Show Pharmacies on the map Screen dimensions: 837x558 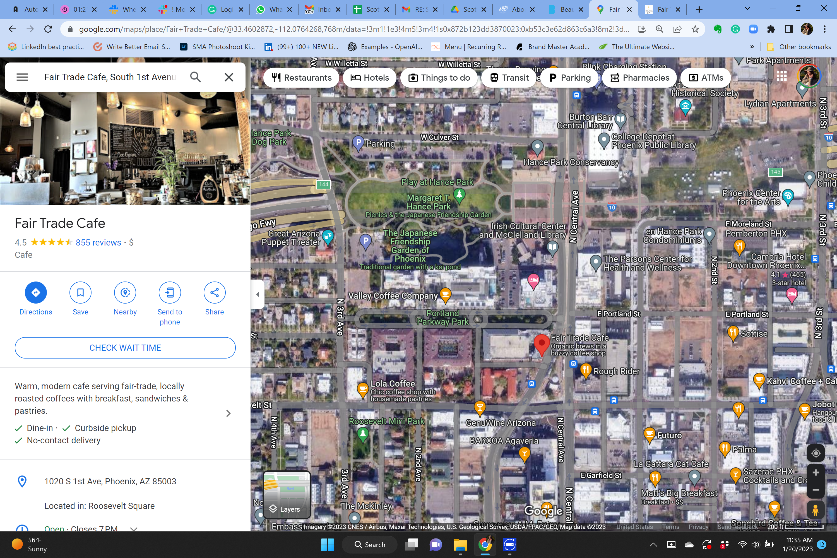(639, 78)
